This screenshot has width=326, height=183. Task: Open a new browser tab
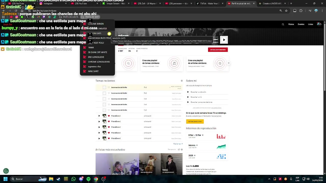(x=291, y=4)
